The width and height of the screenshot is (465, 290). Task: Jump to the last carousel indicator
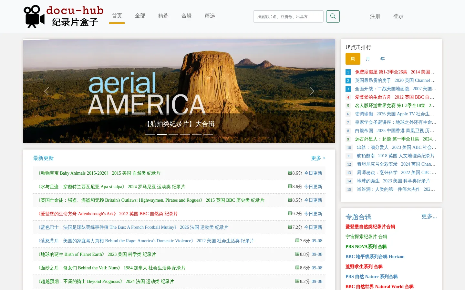[x=208, y=134]
